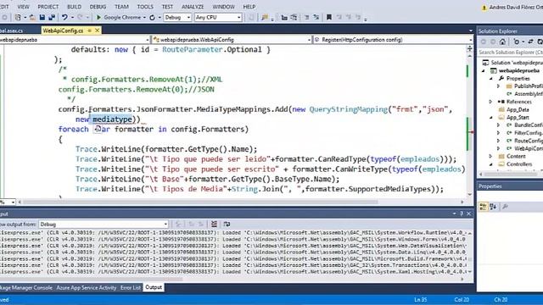Toggle word wrap in Output pane
This screenshot has width=543, height=305.
[227, 225]
